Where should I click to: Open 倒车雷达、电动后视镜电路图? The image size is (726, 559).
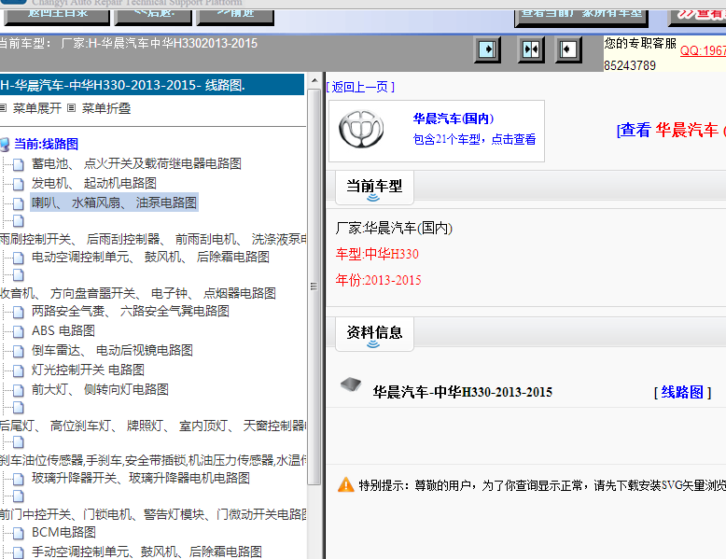(112, 350)
